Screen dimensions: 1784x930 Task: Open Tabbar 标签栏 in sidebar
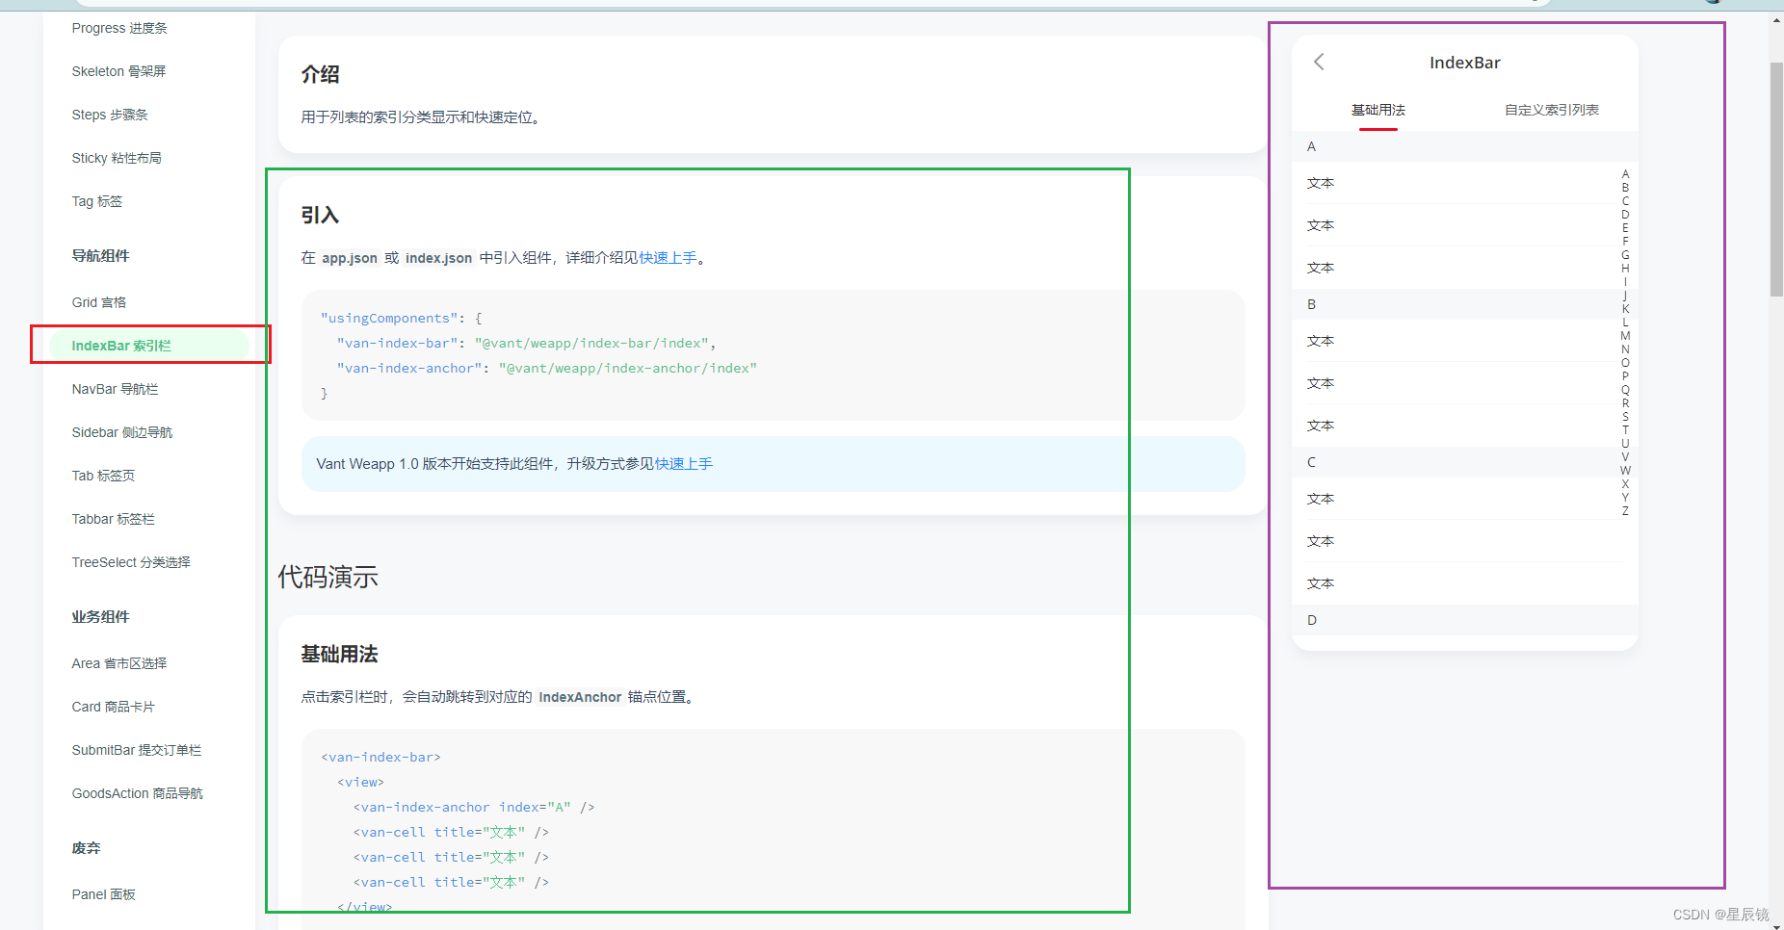click(x=113, y=519)
